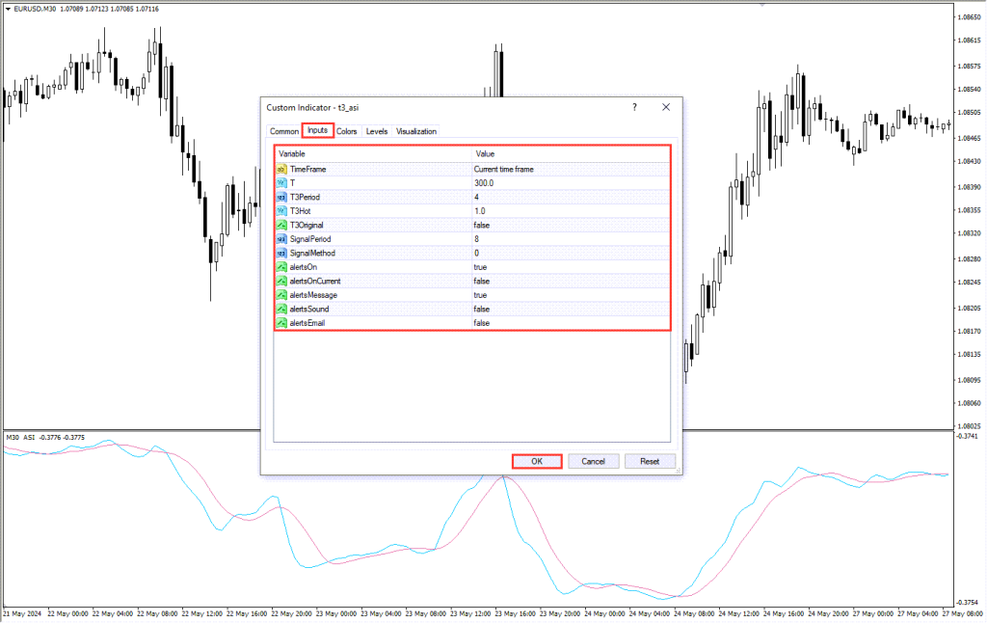Viewport: 987px width, 623px height.
Task: Click the alertsEmail variable name
Action: 307,323
